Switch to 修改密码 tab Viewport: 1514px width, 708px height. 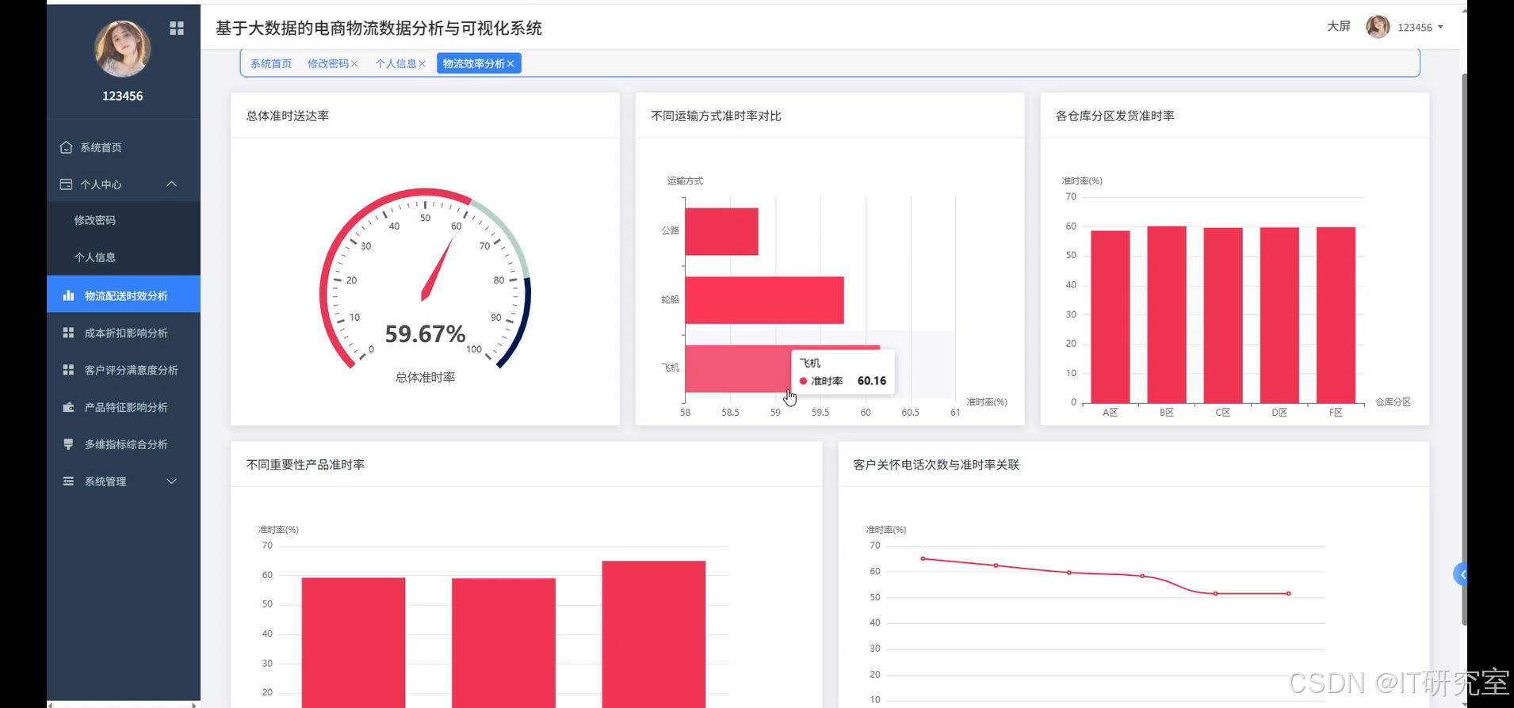pos(327,64)
